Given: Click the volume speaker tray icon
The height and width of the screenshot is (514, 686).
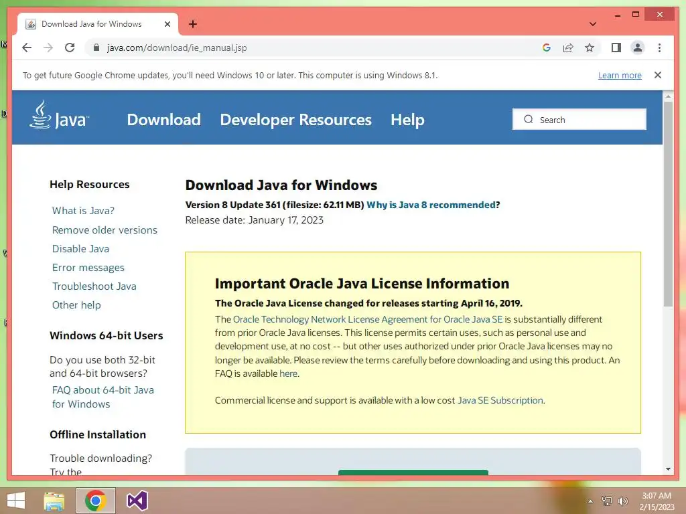Looking at the screenshot, I should (622, 501).
